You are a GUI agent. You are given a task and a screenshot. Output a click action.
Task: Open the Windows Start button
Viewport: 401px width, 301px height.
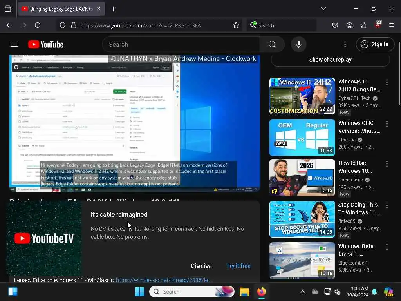(x=140, y=292)
